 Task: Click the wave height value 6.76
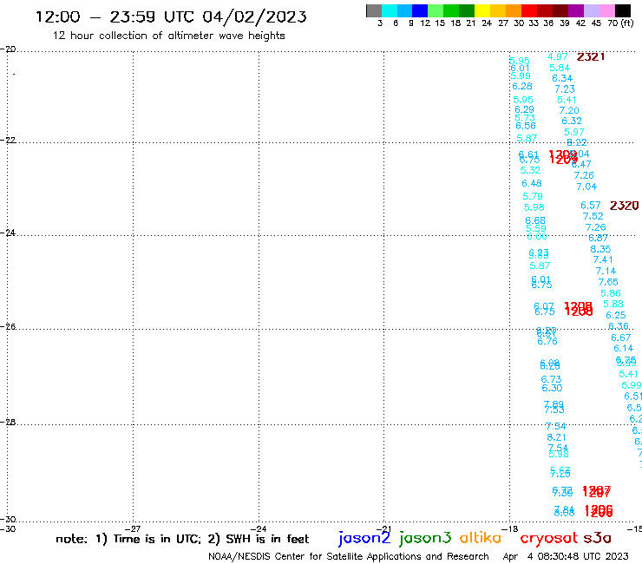547,341
